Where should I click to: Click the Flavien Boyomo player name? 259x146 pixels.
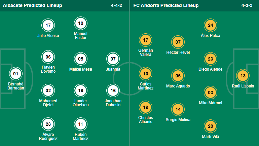(x=48, y=69)
